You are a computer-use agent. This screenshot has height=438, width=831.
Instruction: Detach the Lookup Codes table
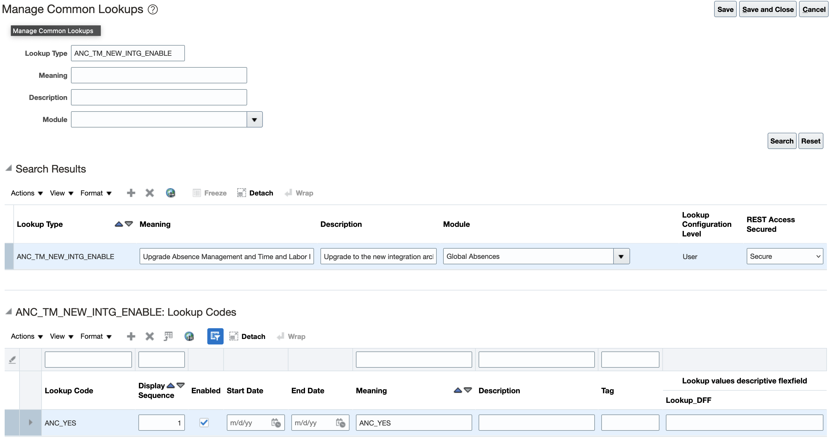pos(247,336)
